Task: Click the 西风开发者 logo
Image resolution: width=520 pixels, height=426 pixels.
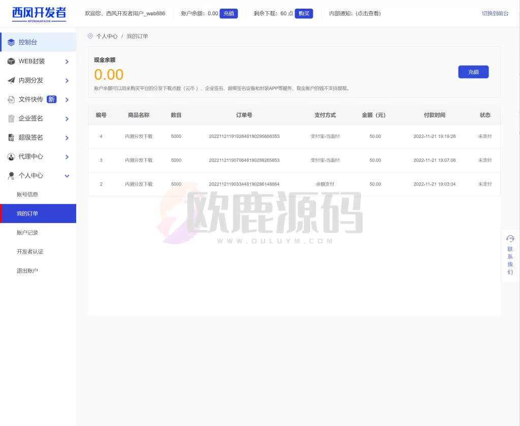Action: tap(37, 13)
